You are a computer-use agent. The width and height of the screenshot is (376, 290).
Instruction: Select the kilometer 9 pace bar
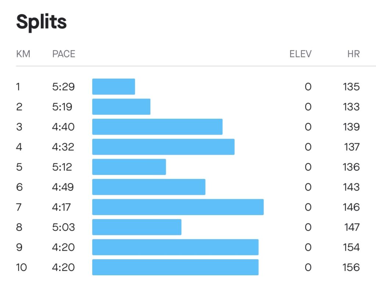[x=175, y=247]
